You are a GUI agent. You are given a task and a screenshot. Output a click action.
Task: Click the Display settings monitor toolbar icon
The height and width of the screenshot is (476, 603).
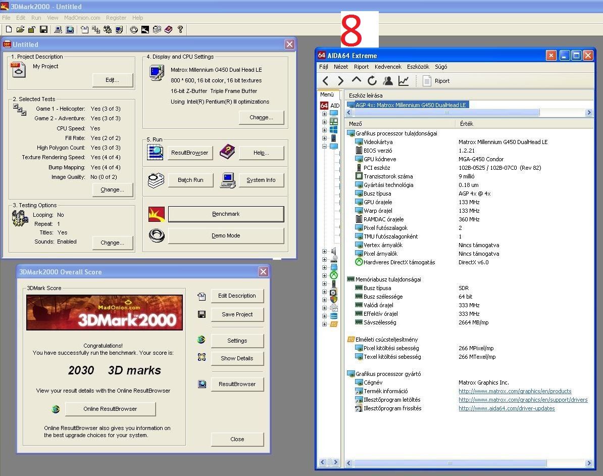pos(119,29)
